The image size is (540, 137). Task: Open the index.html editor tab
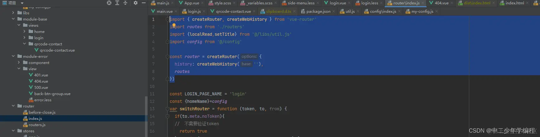515,3
